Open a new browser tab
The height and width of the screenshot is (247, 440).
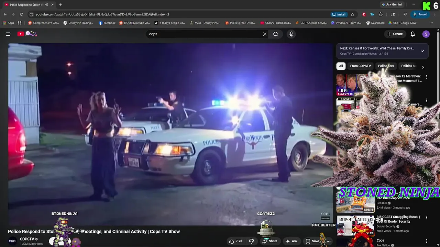pos(60,4)
